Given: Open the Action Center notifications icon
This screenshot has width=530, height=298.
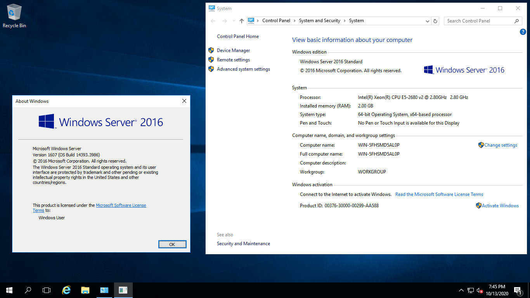Looking at the screenshot, I should click(x=518, y=290).
